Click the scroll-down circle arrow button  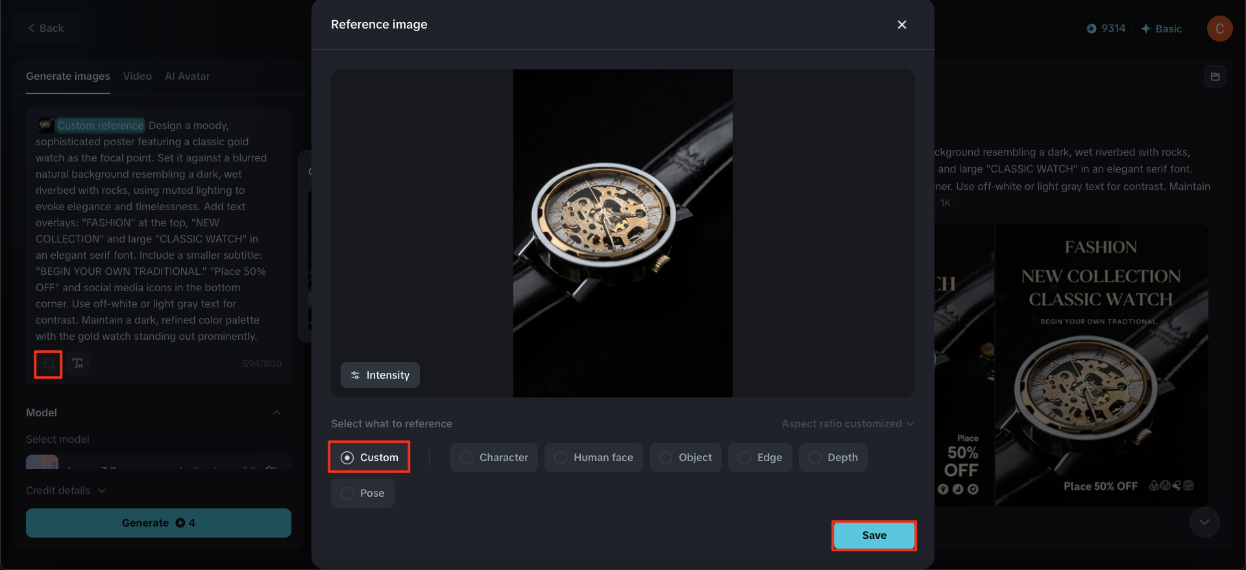[1204, 522]
